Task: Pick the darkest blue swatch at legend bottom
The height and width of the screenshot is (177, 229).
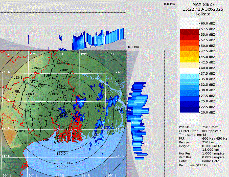Action: pyautogui.click(x=189, y=109)
